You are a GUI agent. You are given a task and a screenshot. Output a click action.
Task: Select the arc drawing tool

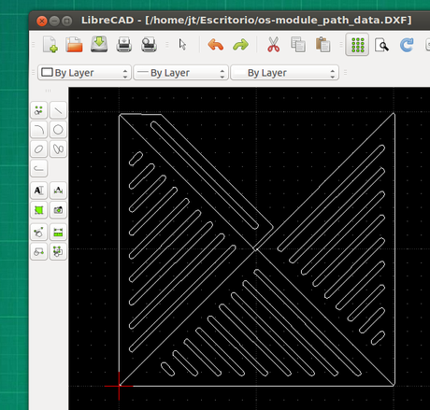pos(38,130)
